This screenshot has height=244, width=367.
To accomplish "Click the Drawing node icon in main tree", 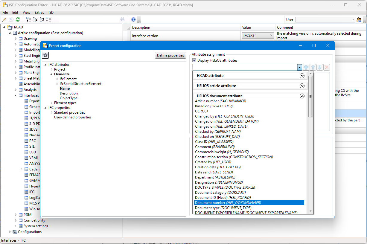I will (x=21, y=39).
